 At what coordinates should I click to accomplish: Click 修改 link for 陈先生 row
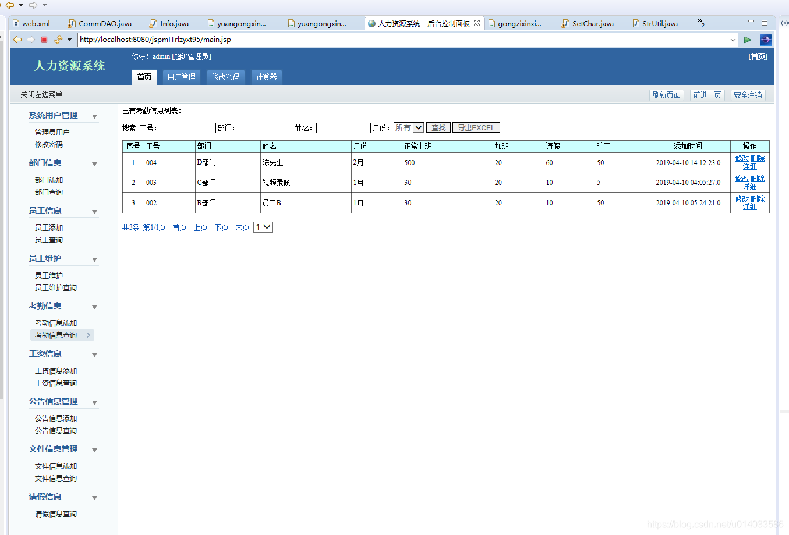742,158
